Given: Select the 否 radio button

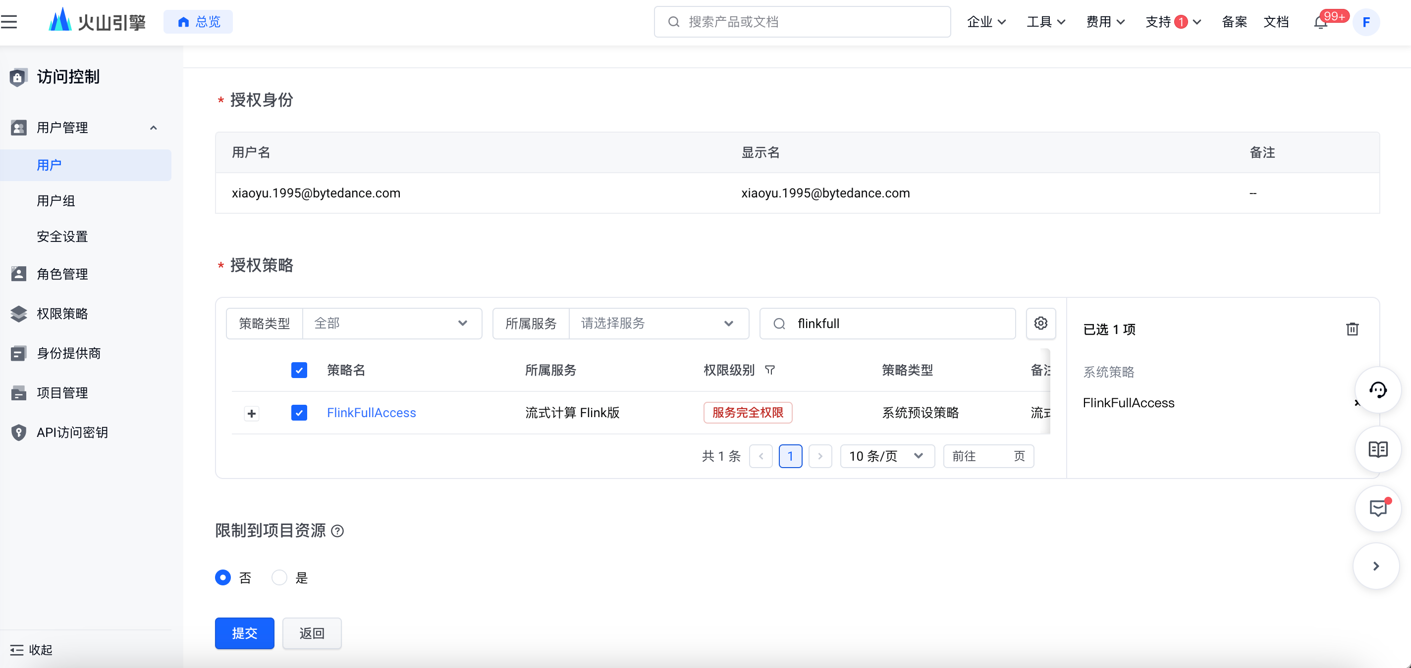Looking at the screenshot, I should 223,578.
